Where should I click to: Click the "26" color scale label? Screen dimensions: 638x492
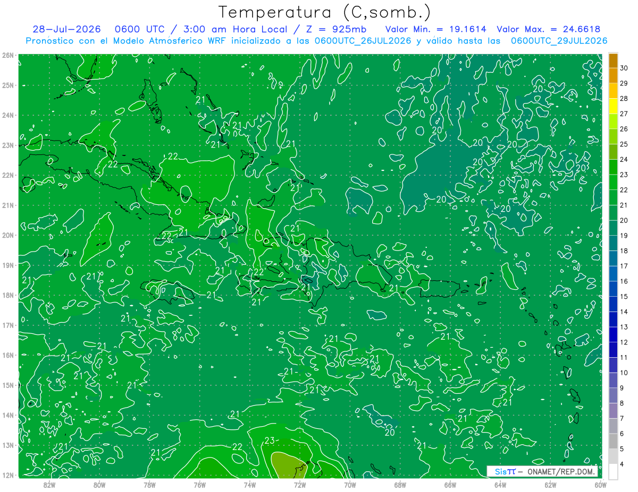coord(624,129)
